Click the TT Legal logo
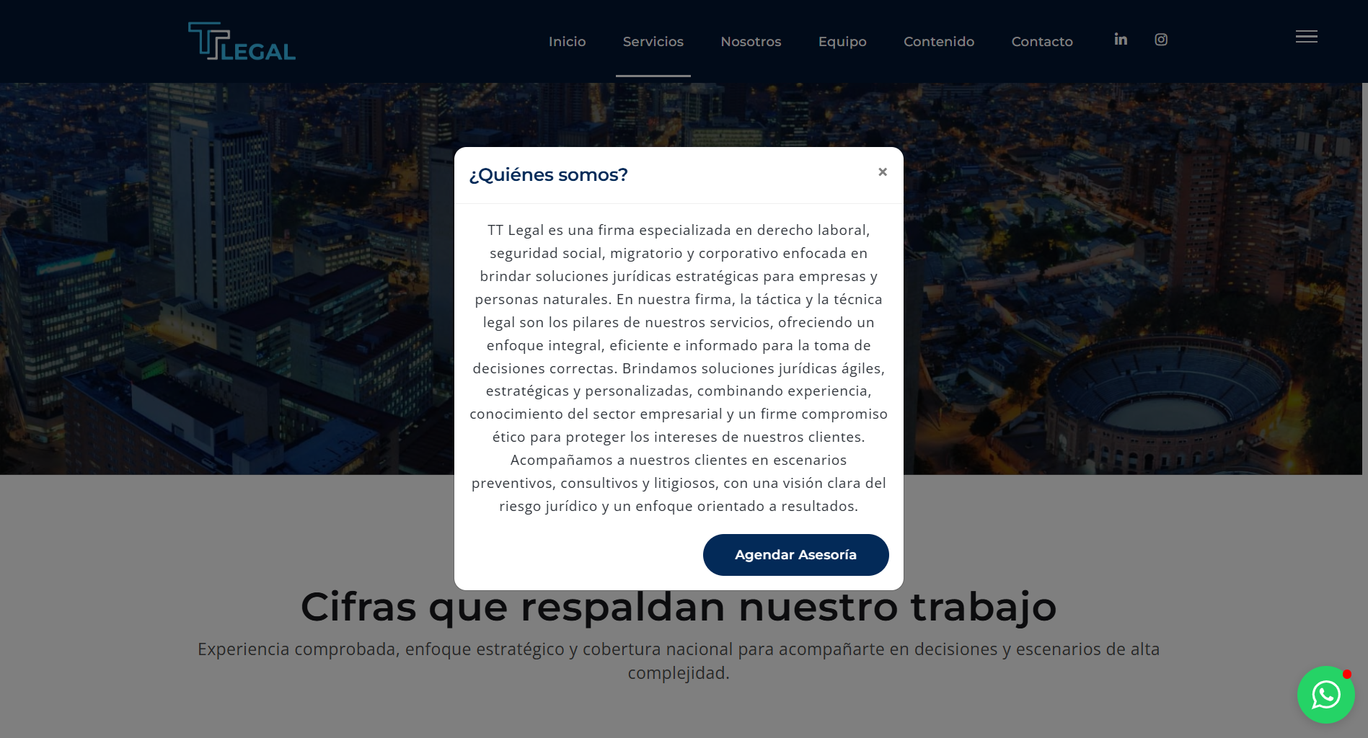Viewport: 1368px width, 738px height. click(x=242, y=41)
